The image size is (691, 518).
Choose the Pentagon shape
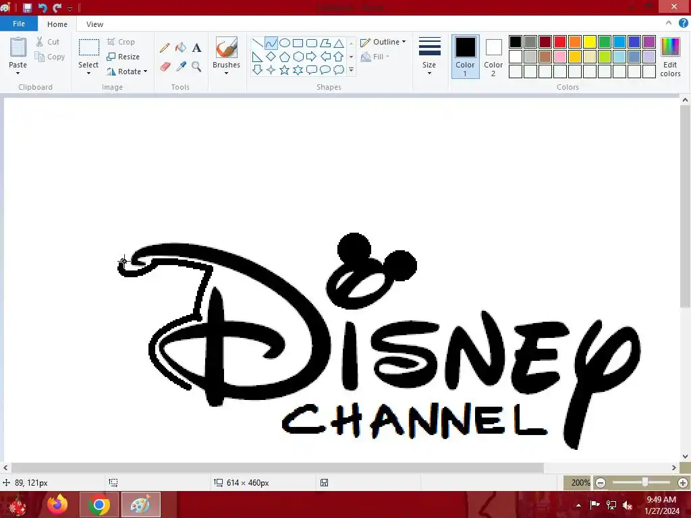(285, 57)
